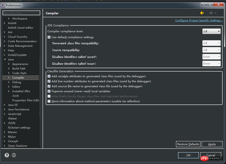Open Generated .class files compatibility dropdown
Image resolution: width=226 pixels, height=164 pixels.
pyautogui.click(x=211, y=43)
